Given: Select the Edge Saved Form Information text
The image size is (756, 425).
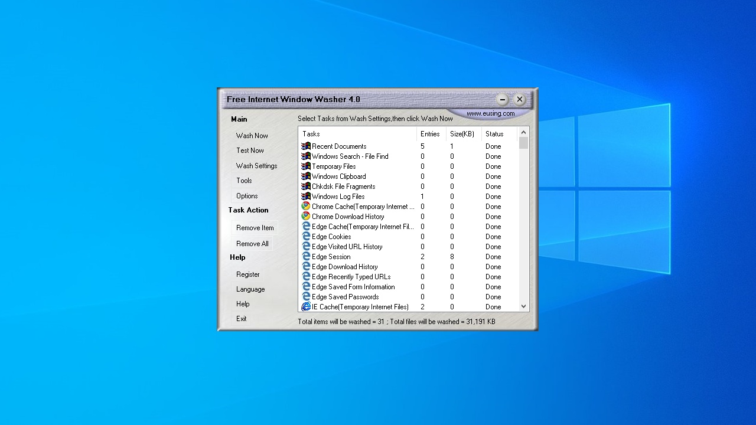Looking at the screenshot, I should (353, 287).
